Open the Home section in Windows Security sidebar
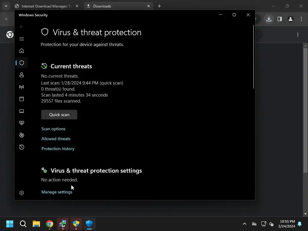Screen dimensions: 308x231 click(22, 51)
